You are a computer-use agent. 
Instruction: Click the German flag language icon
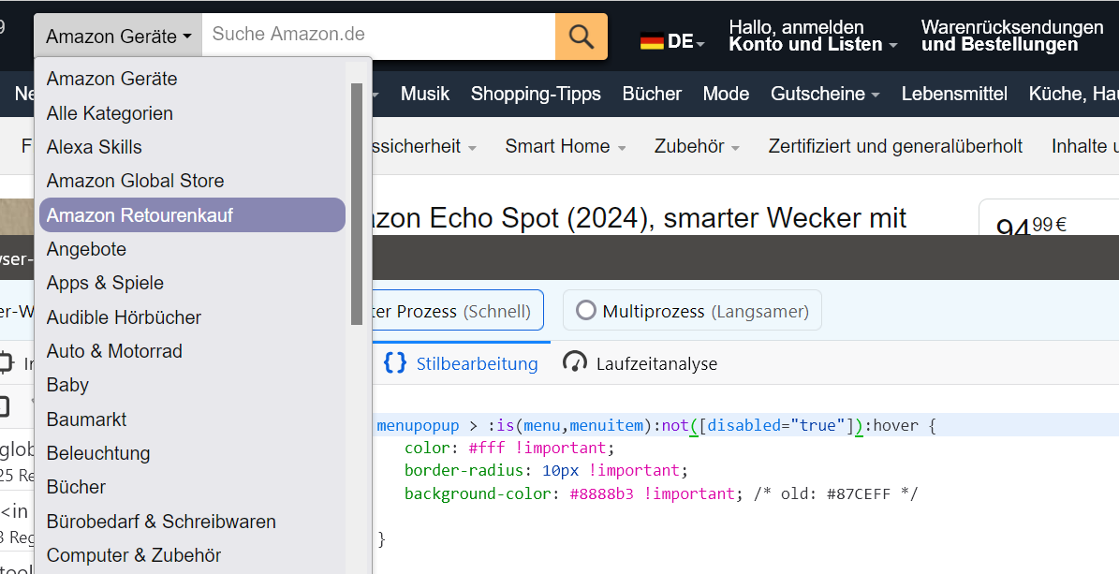coord(652,41)
